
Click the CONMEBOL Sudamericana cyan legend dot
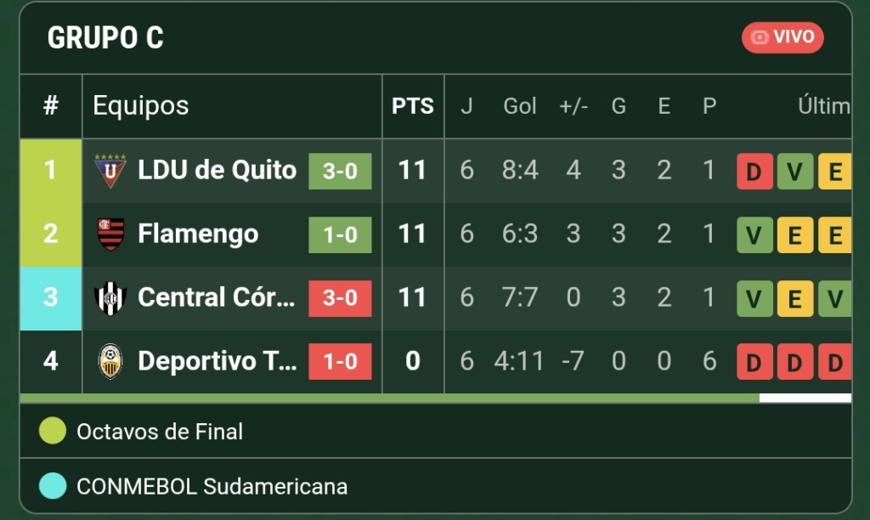[53, 486]
